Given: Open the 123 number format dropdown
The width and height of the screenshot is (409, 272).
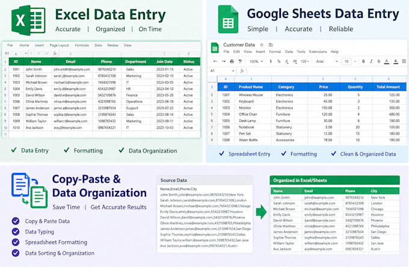Looking at the screenshot, I should pos(305,61).
